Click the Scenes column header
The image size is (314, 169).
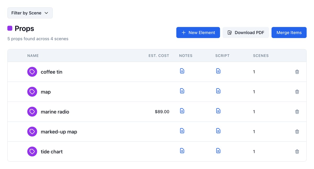pyautogui.click(x=261, y=55)
